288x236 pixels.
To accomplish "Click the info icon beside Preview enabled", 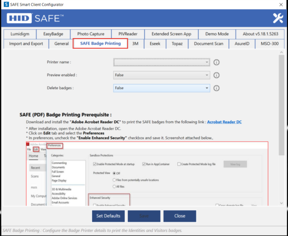I will 216,75.
